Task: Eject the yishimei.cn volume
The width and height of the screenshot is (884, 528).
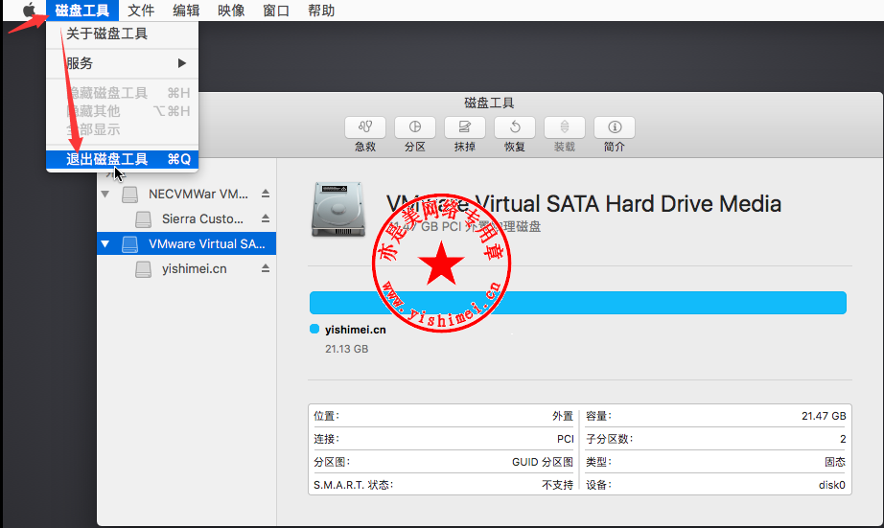Action: (266, 268)
